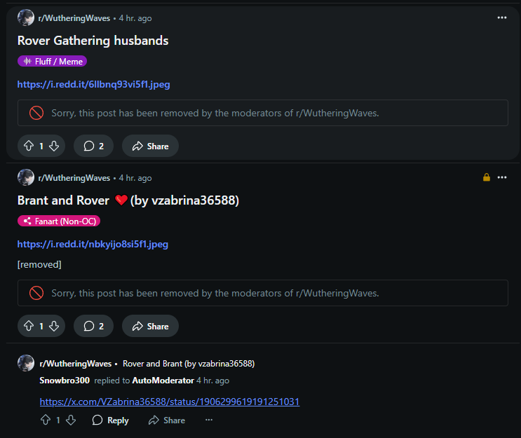Viewport: 521px width, 438px height.
Task: Downvote the Rover Gathering husbands post
Action: coord(54,146)
